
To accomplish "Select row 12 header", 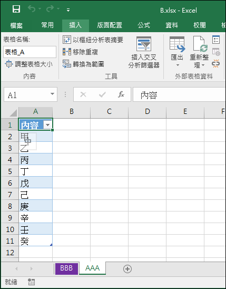I will tap(10, 253).
